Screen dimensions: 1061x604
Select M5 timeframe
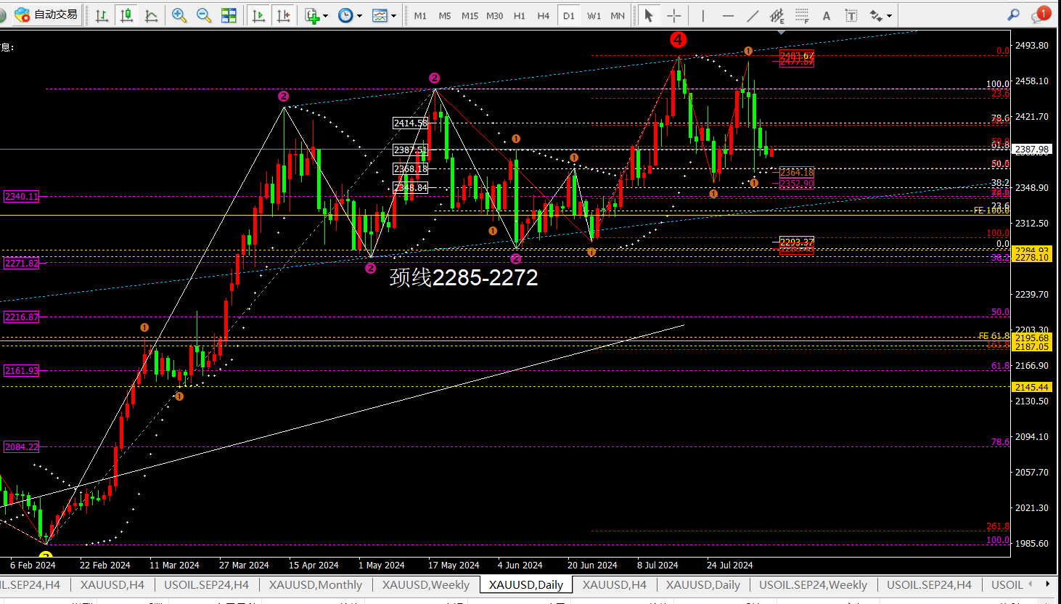(445, 15)
